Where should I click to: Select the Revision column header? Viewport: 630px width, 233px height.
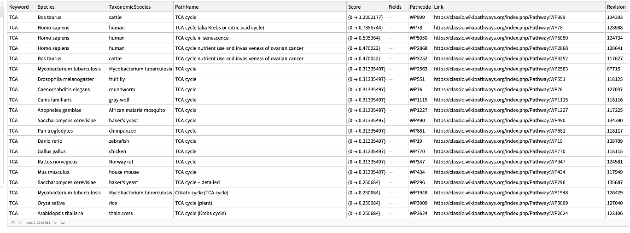tap(616, 7)
